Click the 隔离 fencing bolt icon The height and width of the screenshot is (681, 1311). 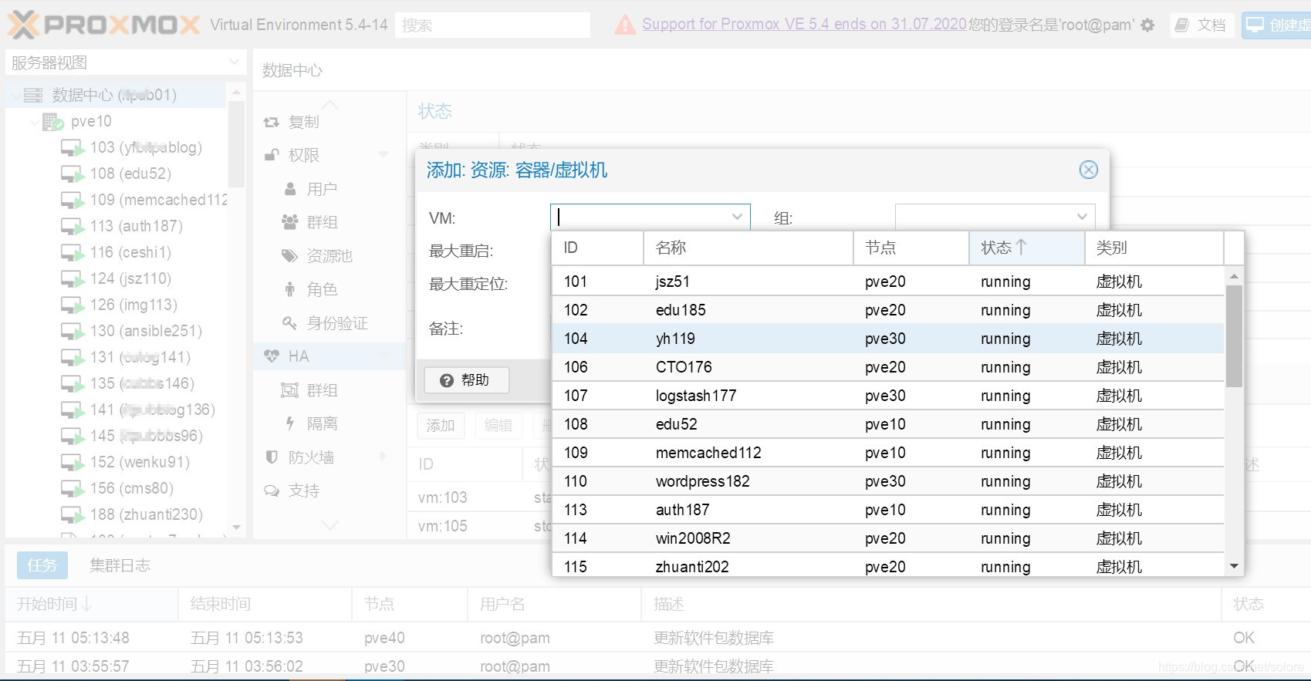(290, 423)
